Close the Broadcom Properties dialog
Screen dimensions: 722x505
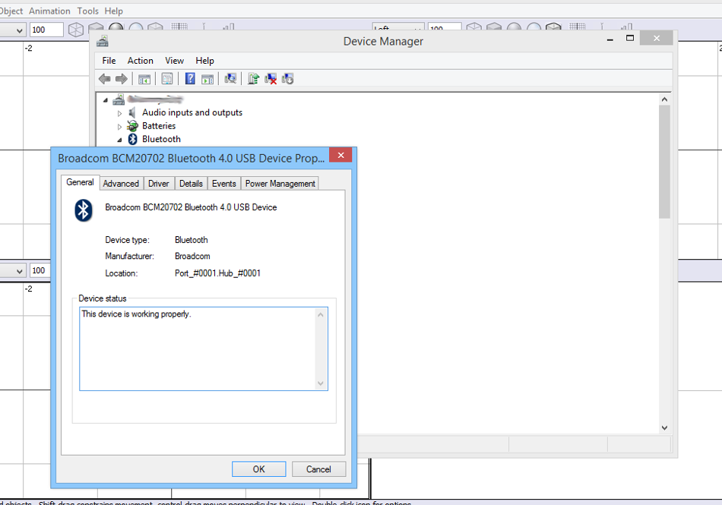point(340,155)
